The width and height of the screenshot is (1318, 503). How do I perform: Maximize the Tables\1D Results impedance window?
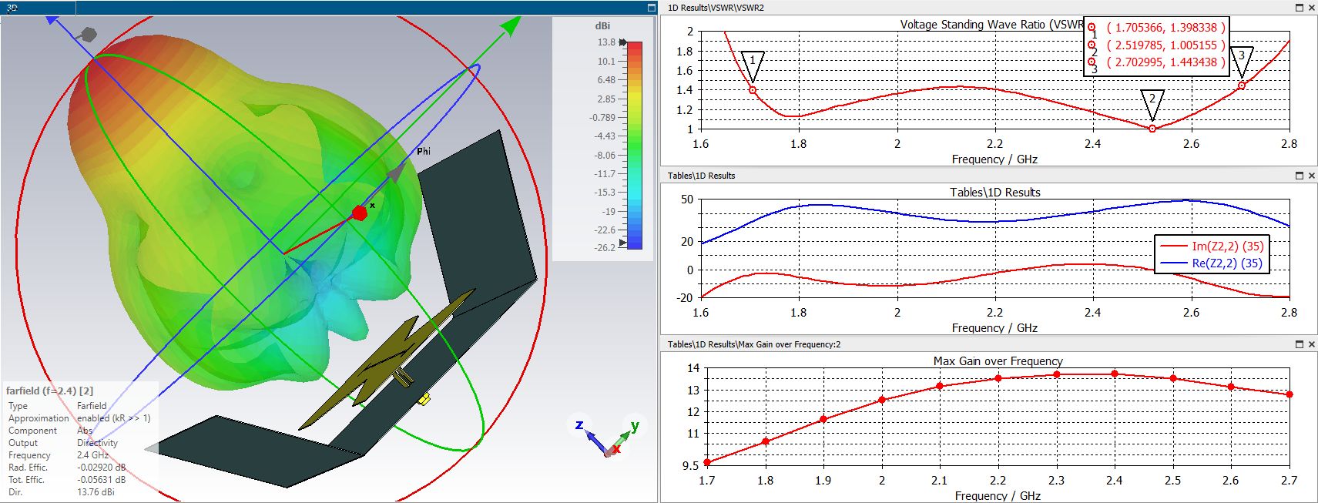point(1300,176)
